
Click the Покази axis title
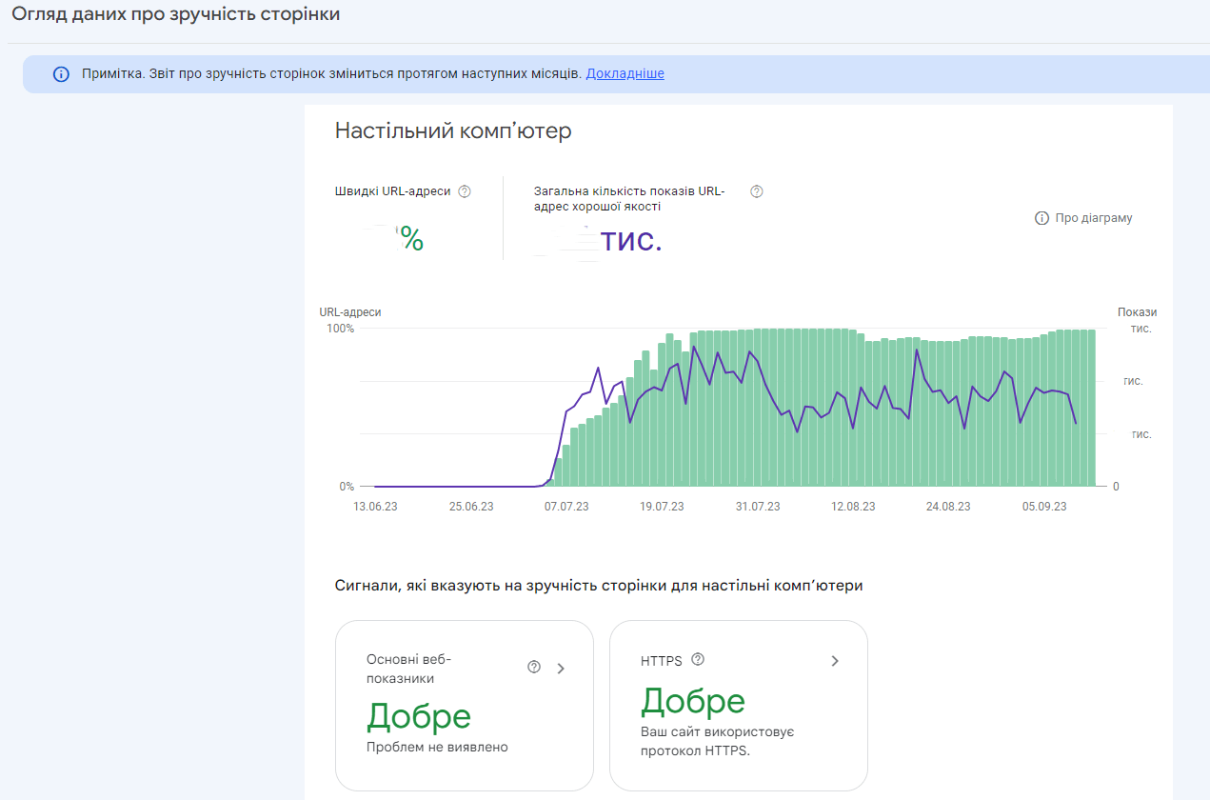[1138, 312]
